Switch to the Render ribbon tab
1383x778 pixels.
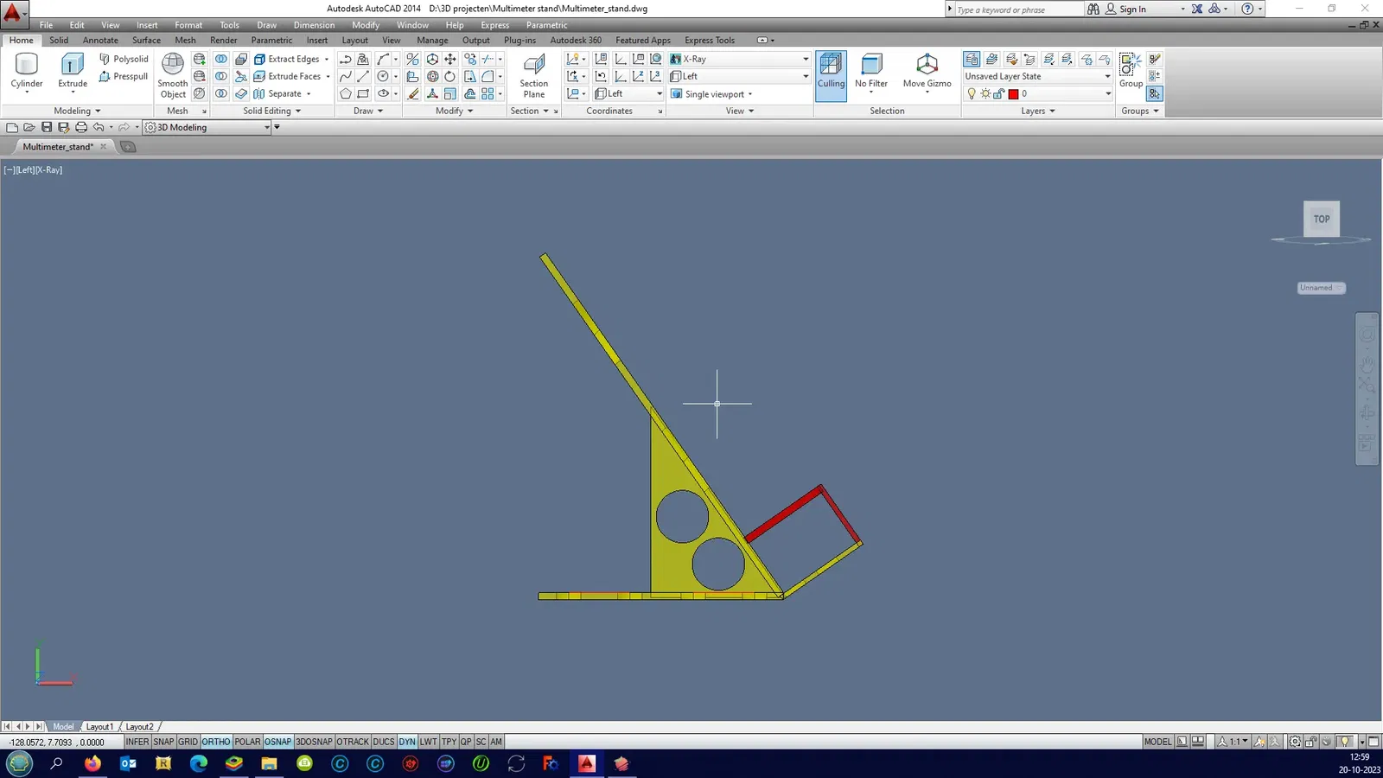[223, 40]
